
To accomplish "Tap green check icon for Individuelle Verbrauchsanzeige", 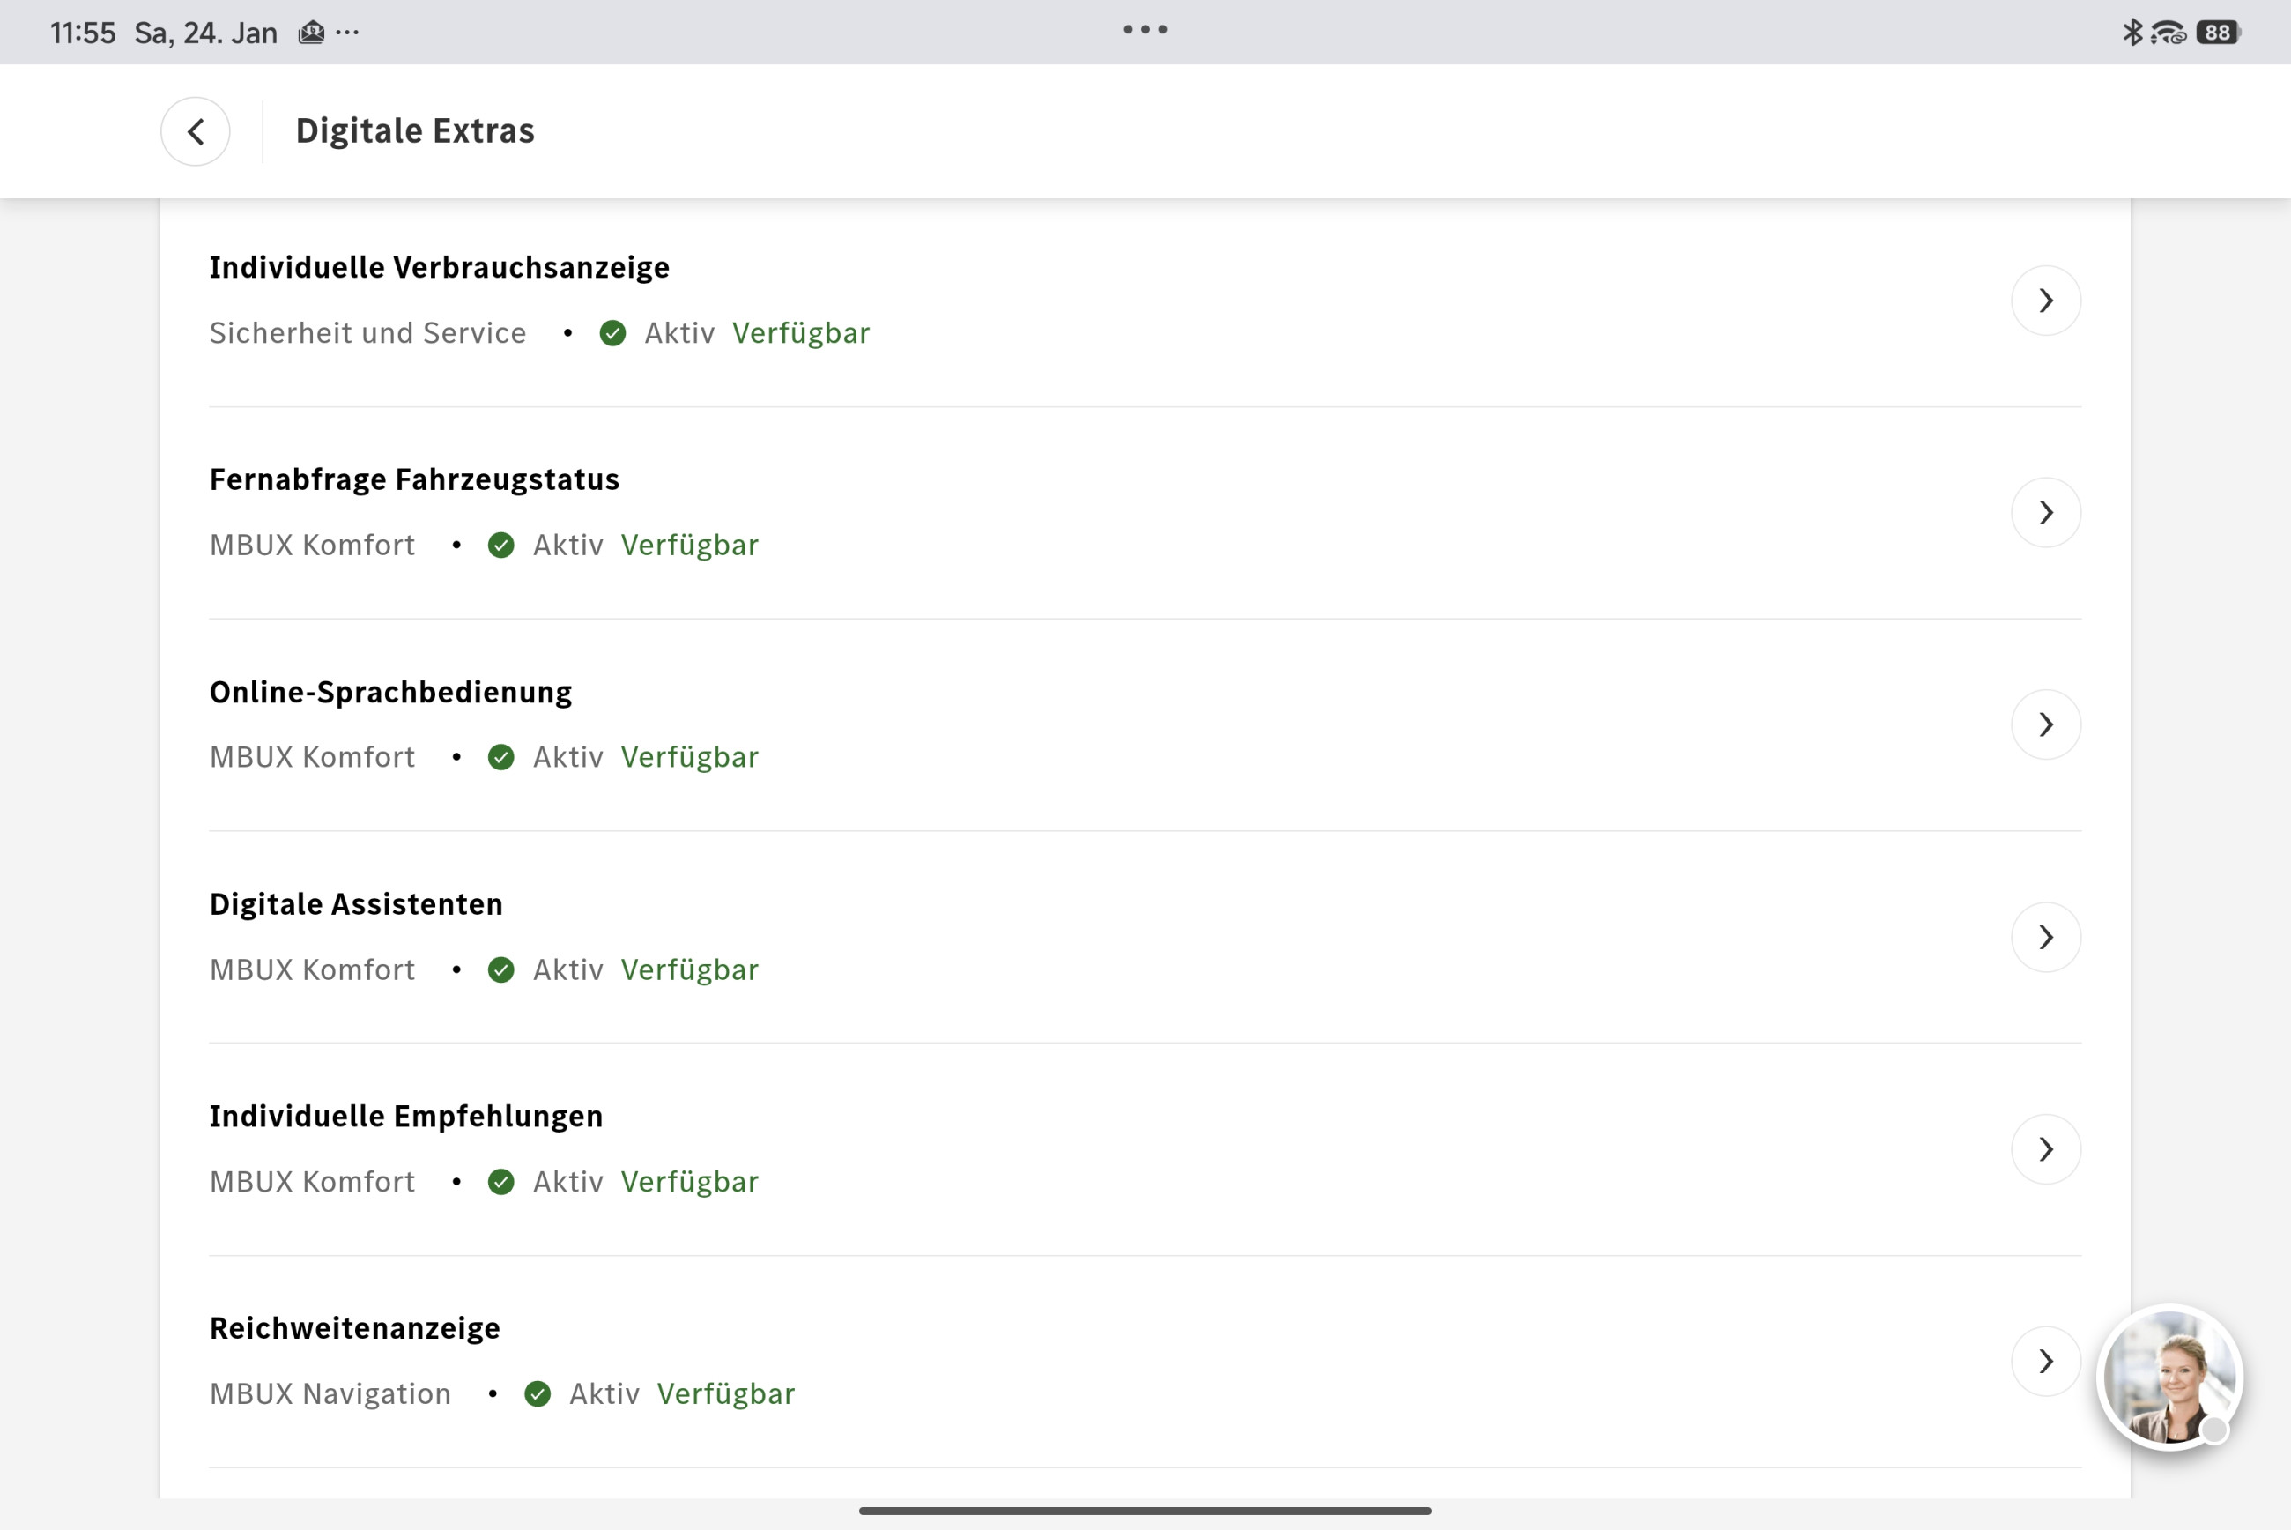I will click(x=612, y=334).
